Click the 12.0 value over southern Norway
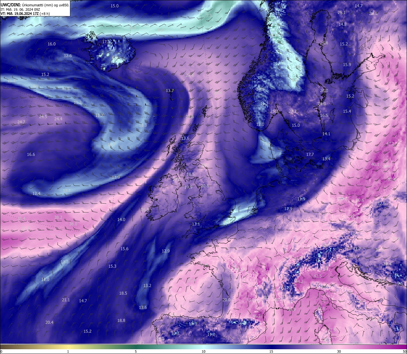 (x=260, y=124)
